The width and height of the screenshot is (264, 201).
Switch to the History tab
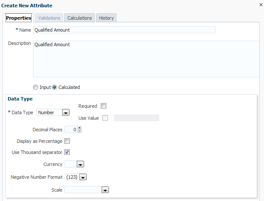(x=106, y=18)
